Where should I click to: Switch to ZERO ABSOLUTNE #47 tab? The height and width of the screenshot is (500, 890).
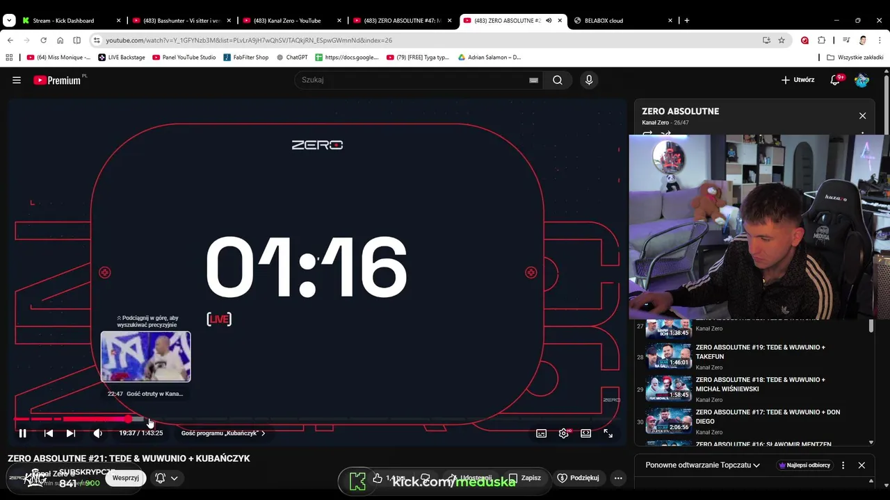pyautogui.click(x=403, y=21)
